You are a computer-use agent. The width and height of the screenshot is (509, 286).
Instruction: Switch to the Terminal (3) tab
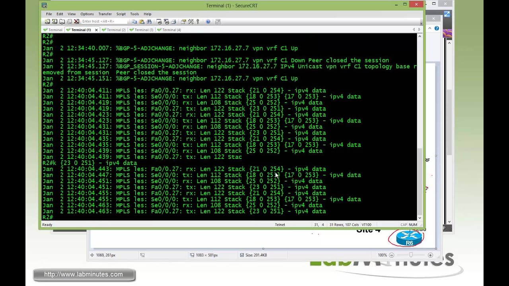[x=141, y=30]
